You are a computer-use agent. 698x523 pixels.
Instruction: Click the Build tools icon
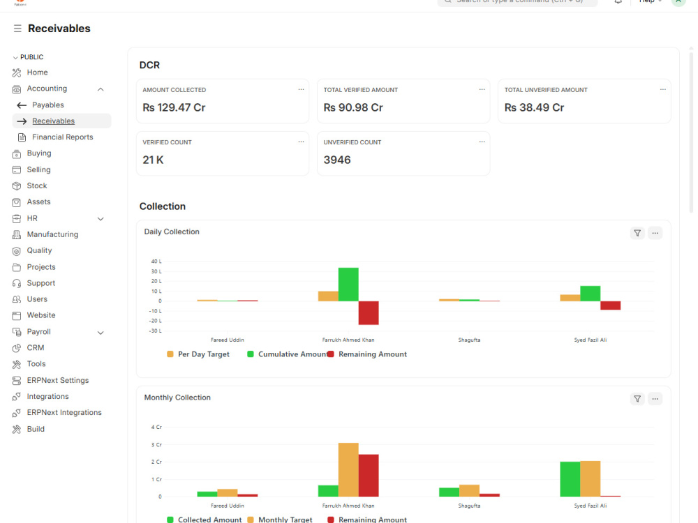click(x=17, y=429)
